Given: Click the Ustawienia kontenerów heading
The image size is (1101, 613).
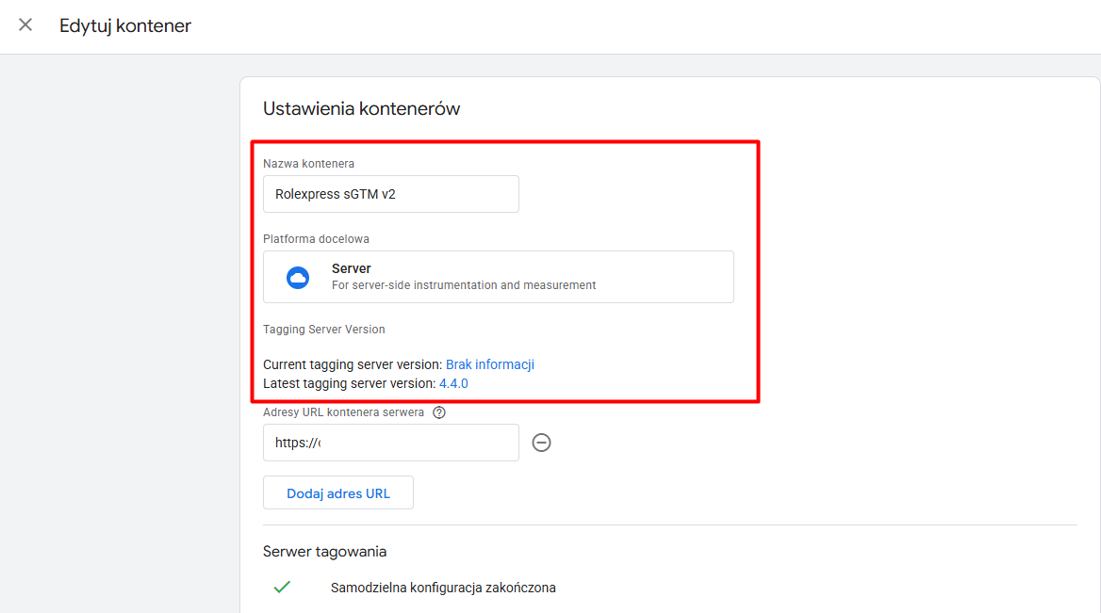Looking at the screenshot, I should coord(362,108).
